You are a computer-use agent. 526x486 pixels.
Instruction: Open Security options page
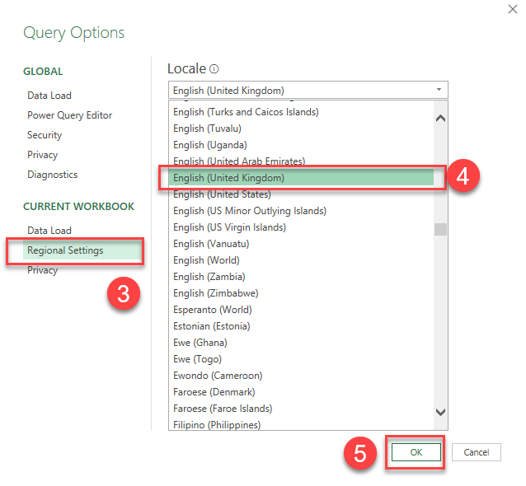[x=45, y=135]
